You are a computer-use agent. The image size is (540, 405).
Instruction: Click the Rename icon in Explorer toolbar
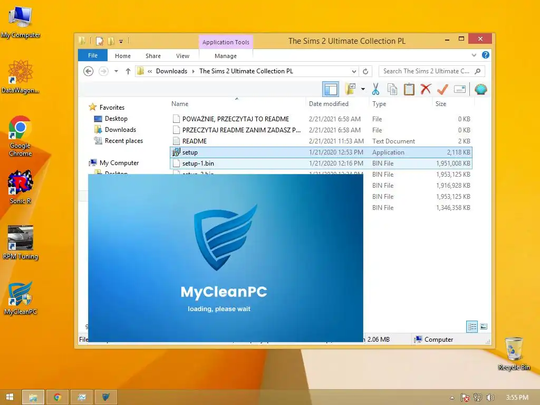(460, 89)
